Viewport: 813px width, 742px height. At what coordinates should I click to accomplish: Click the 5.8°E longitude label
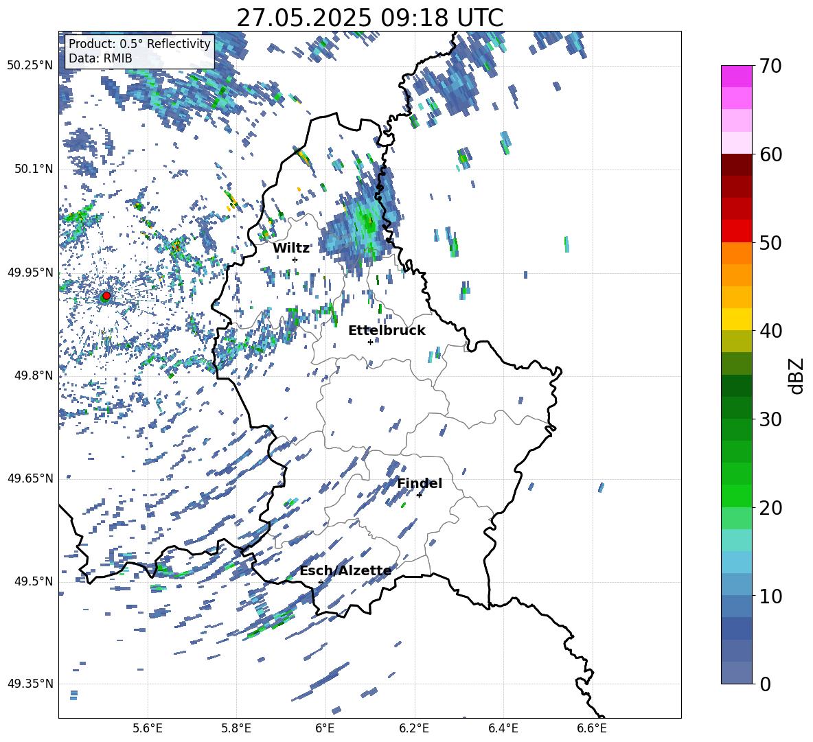pos(236,728)
